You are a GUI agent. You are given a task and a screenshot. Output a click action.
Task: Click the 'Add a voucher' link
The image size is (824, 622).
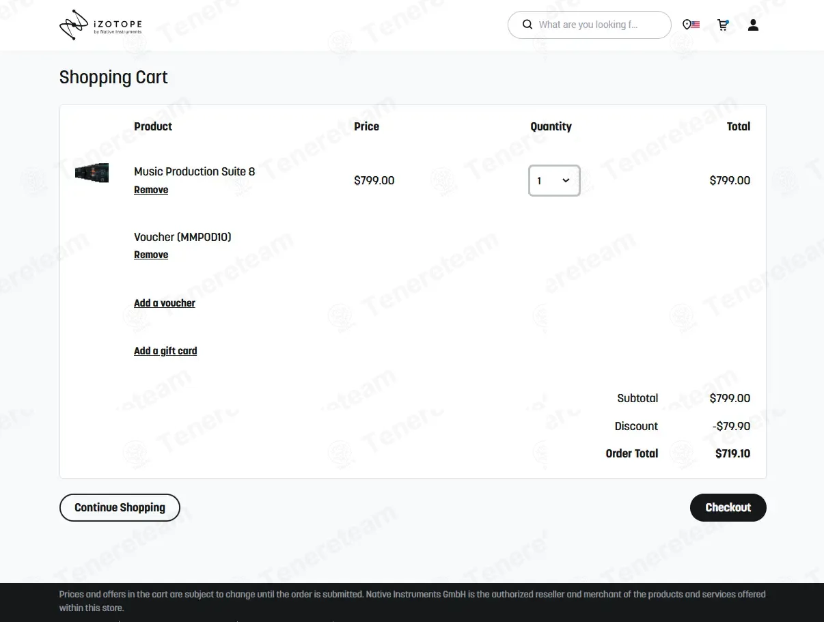coord(165,303)
